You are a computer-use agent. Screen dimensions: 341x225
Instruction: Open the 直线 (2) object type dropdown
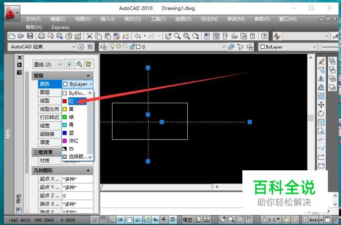pyautogui.click(x=48, y=64)
